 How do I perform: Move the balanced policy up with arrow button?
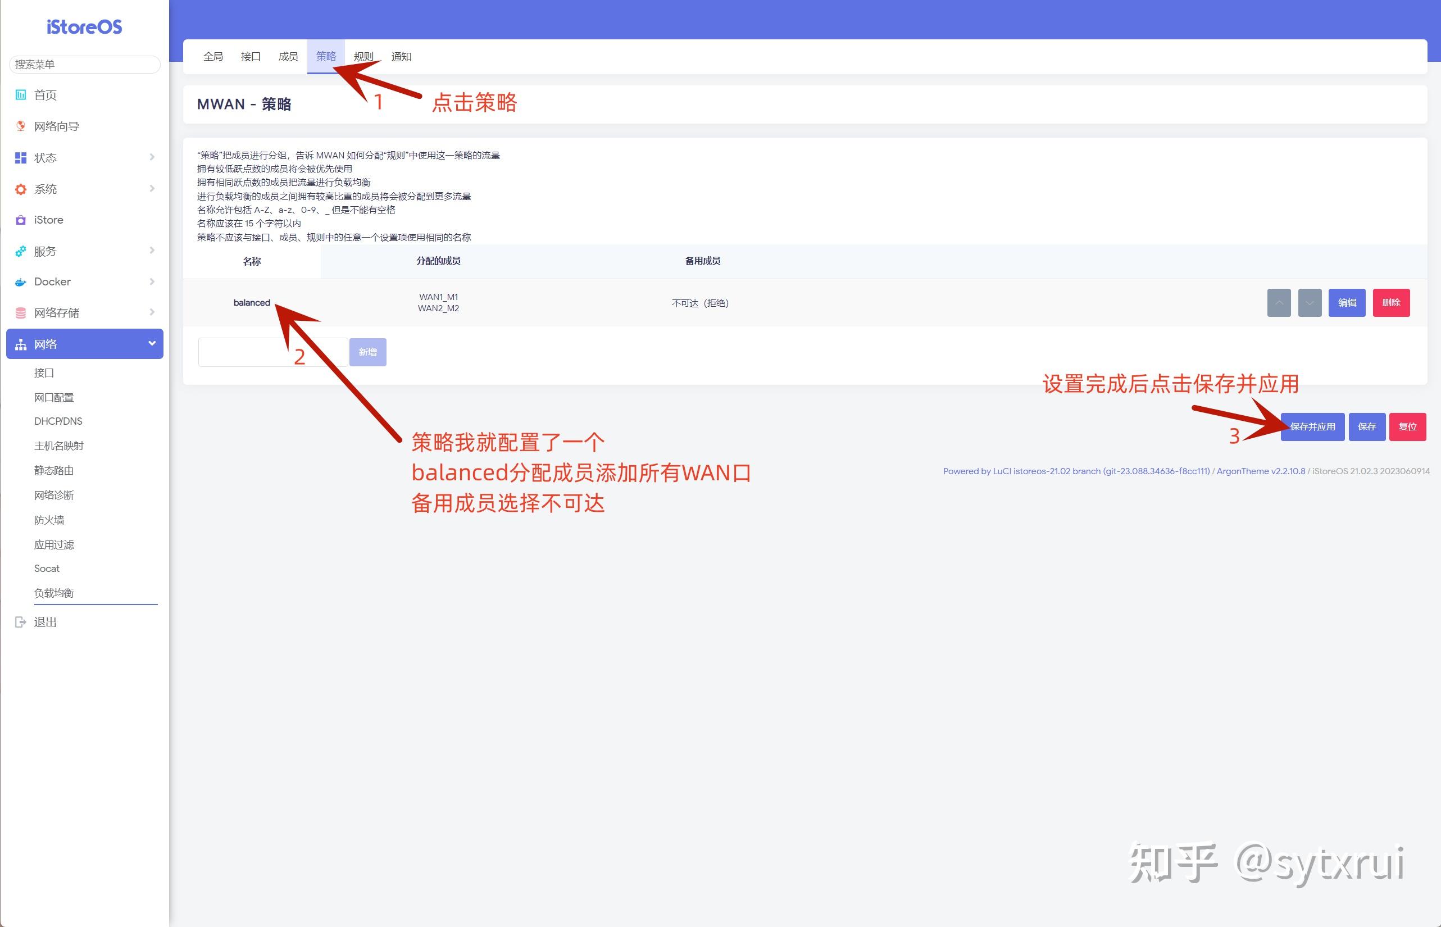click(1279, 303)
